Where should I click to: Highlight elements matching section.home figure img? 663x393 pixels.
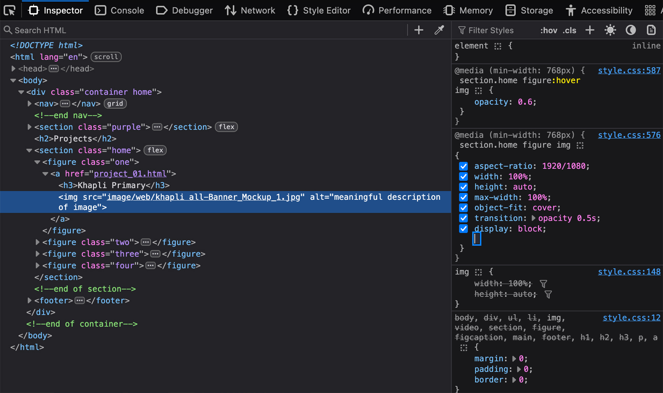(x=580, y=145)
